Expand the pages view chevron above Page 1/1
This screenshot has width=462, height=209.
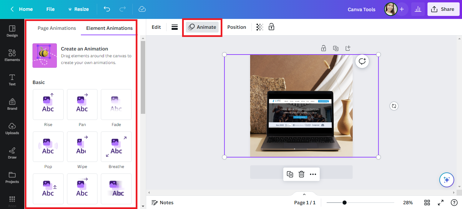(x=304, y=194)
